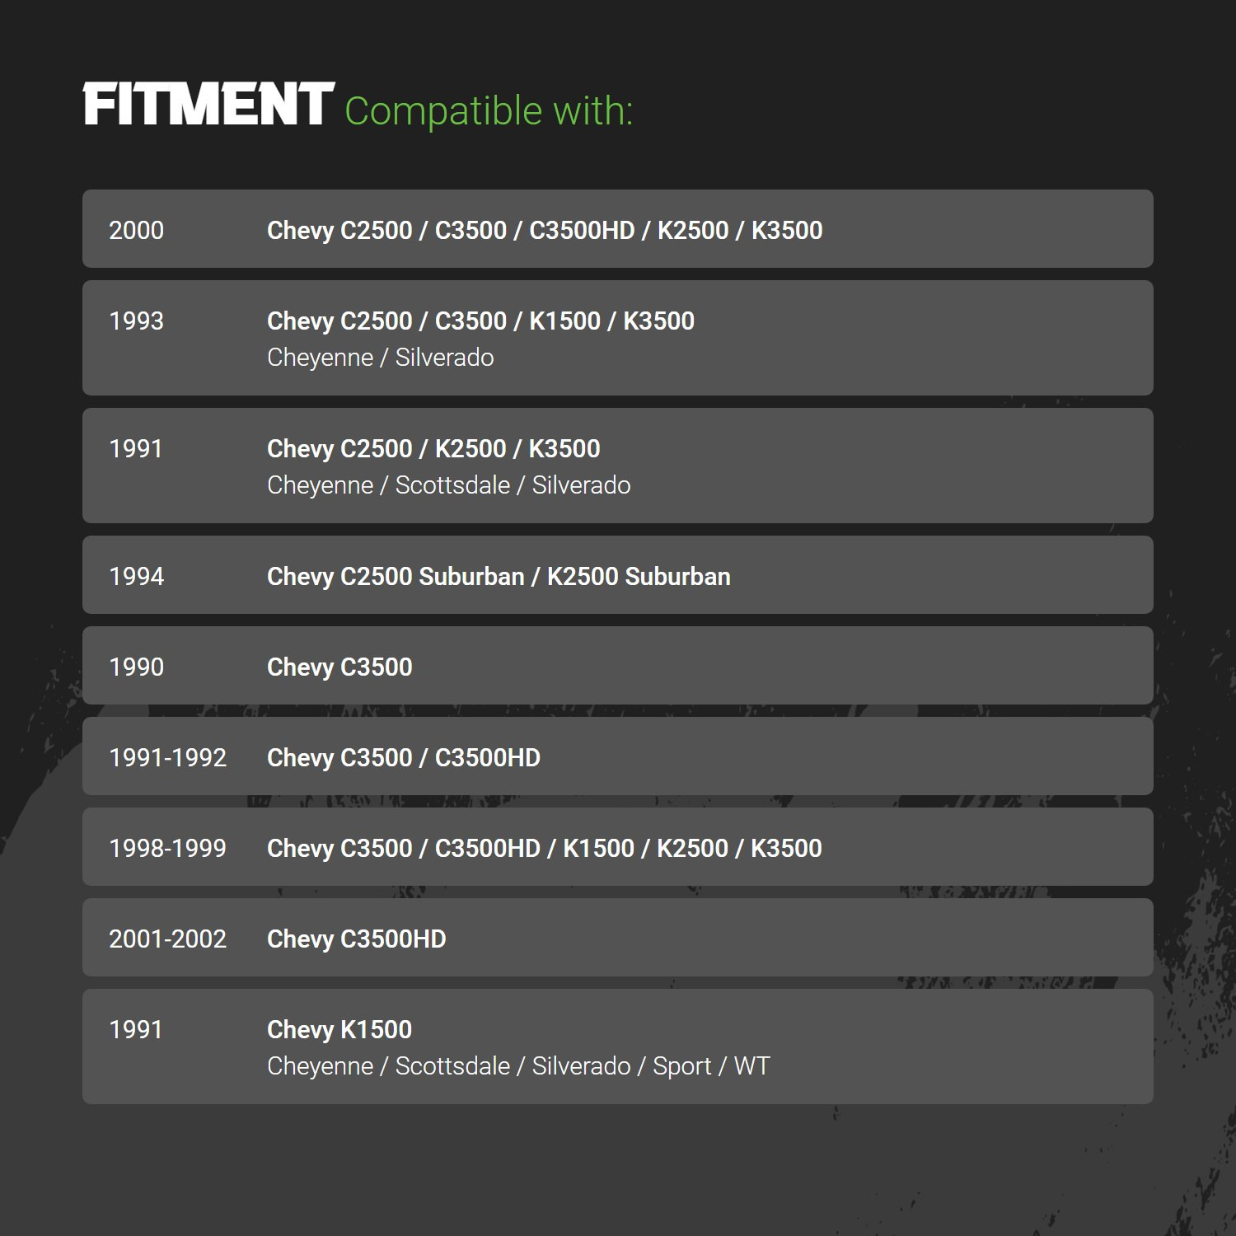Screen dimensions: 1236x1236
Task: Click the year 2000 label
Action: click(x=137, y=230)
